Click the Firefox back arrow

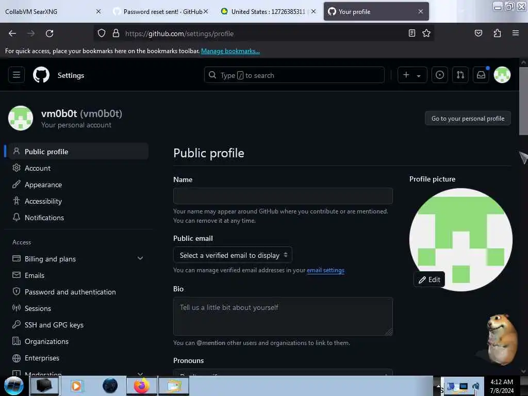(x=12, y=34)
